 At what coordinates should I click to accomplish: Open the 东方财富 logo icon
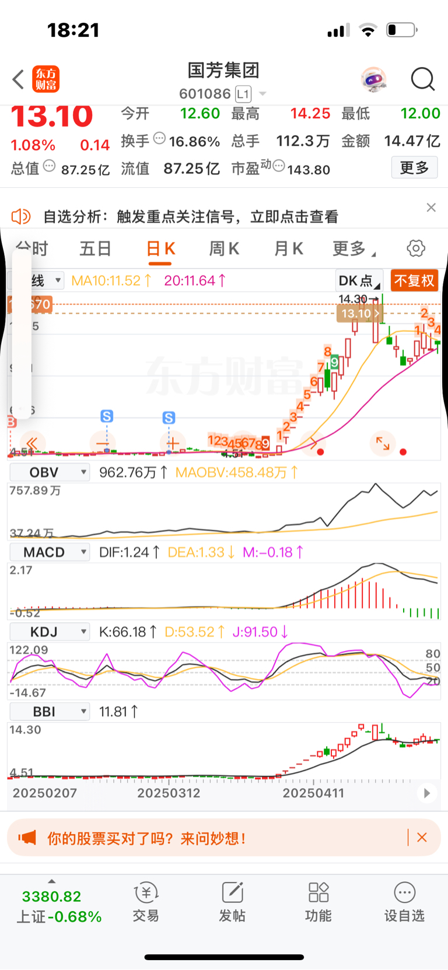[x=45, y=79]
